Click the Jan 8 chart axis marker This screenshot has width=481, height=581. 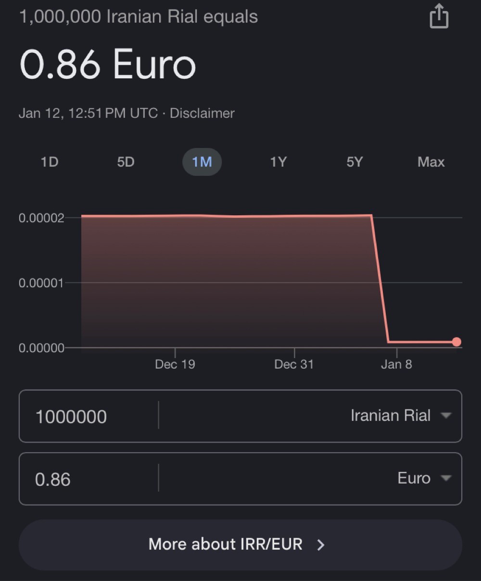396,364
